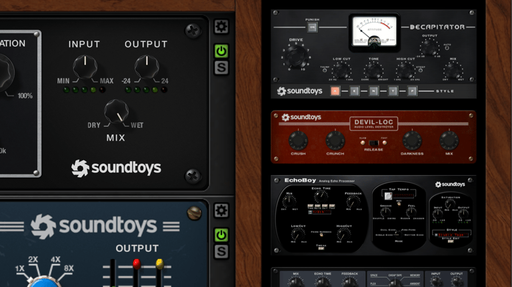Click the Decapitator MIX knob

click(453, 71)
